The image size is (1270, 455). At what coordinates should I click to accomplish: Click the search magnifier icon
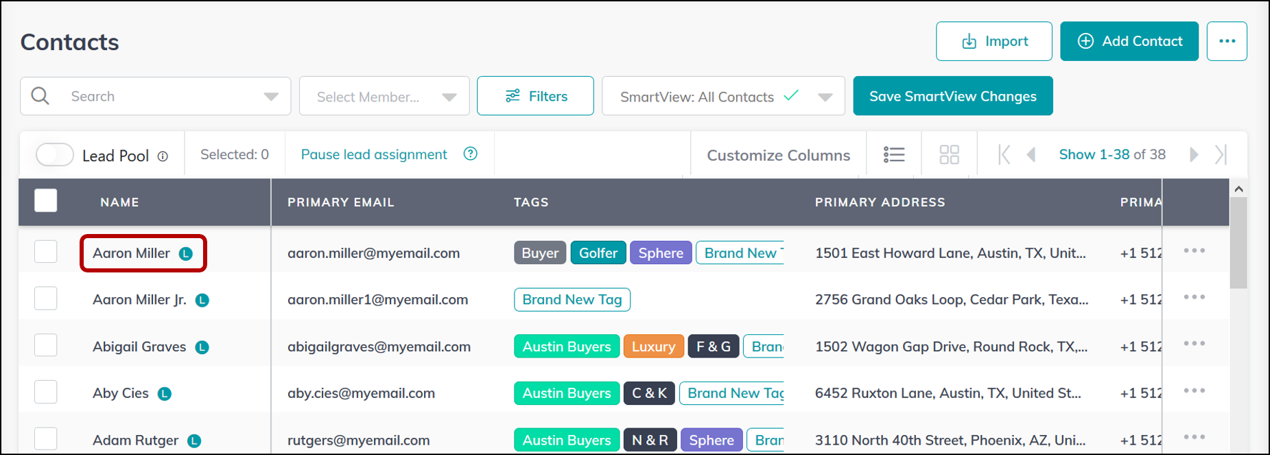coord(40,96)
